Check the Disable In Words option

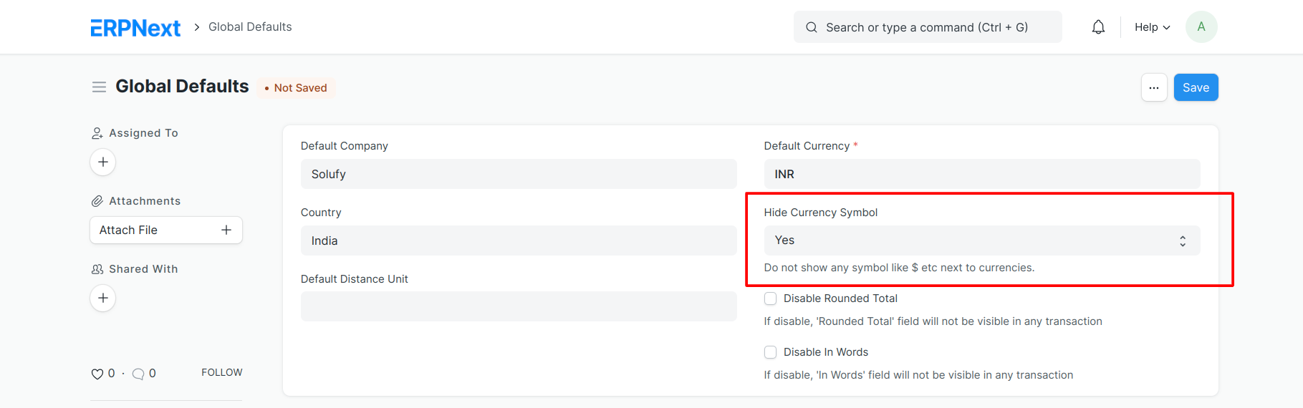pos(770,352)
